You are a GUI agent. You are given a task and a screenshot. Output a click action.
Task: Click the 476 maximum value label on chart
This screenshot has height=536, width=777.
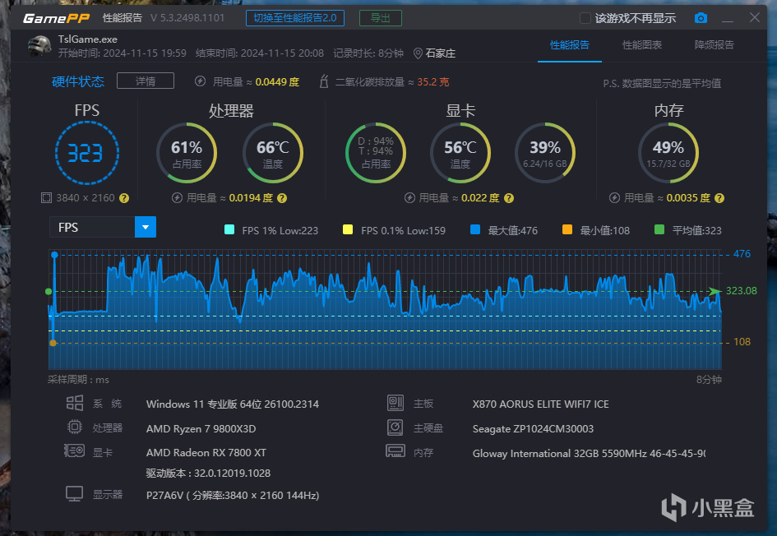click(x=742, y=254)
